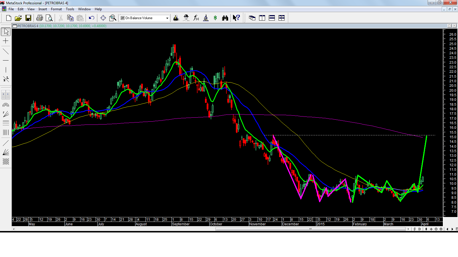Open The Explorer tool icon
The image size is (458, 257).
(x=176, y=18)
